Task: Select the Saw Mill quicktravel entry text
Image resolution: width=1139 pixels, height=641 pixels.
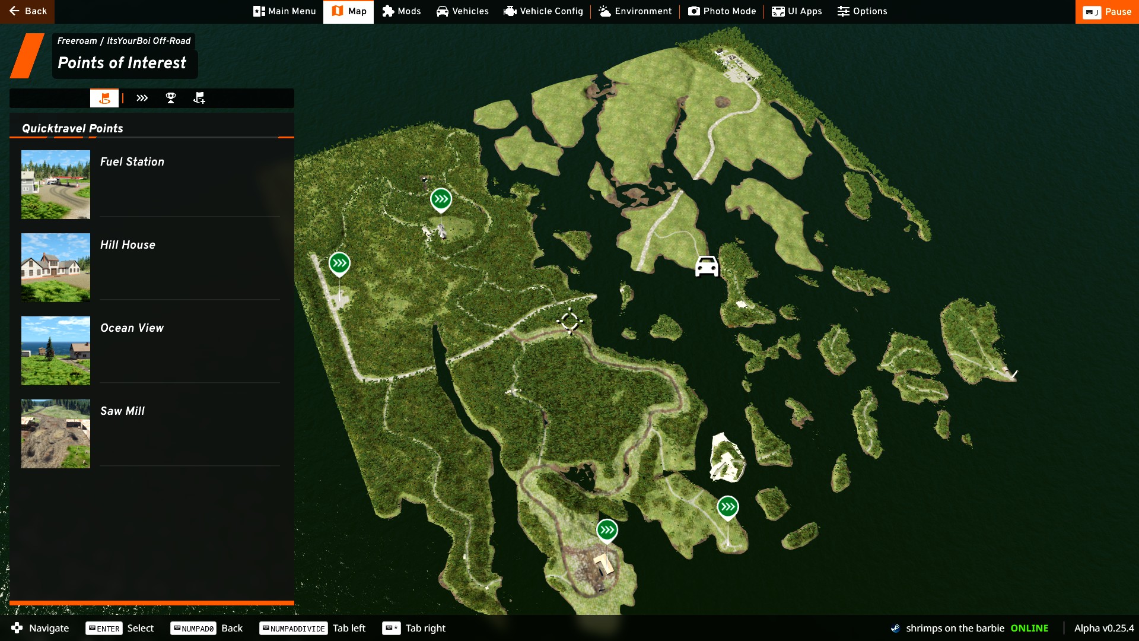Action: click(122, 411)
